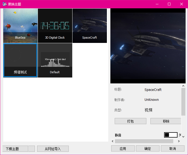Image resolution: width=188 pixels, height=155 pixels.
Task: Select the 频谱测试 theme tile
Action: coord(20,60)
